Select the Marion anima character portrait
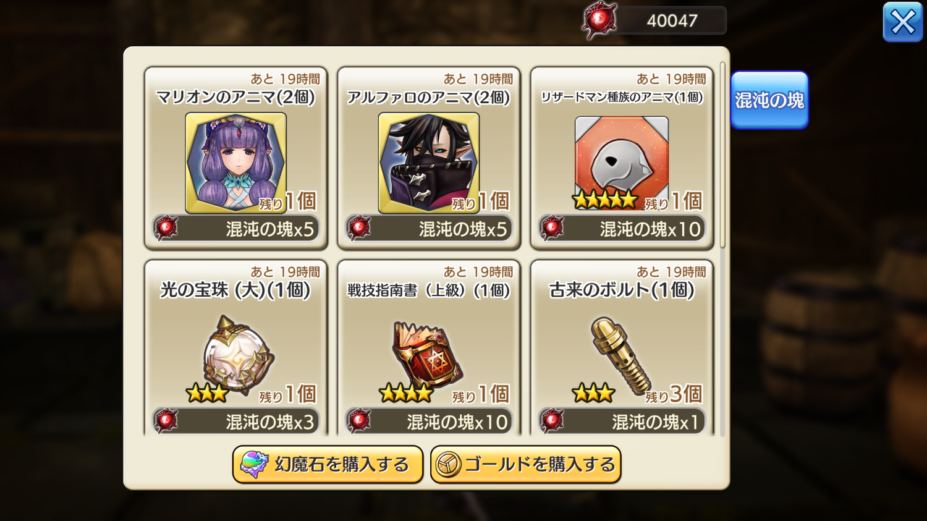Viewport: 927px width, 521px height. [235, 163]
